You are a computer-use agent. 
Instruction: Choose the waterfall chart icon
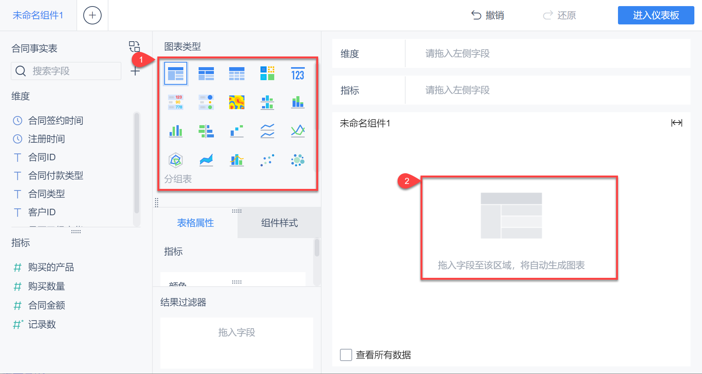point(237,131)
